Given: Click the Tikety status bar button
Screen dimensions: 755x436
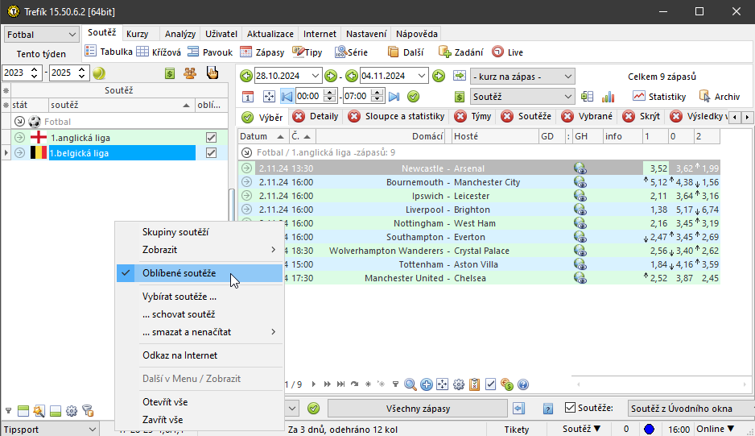Looking at the screenshot, I should [516, 430].
